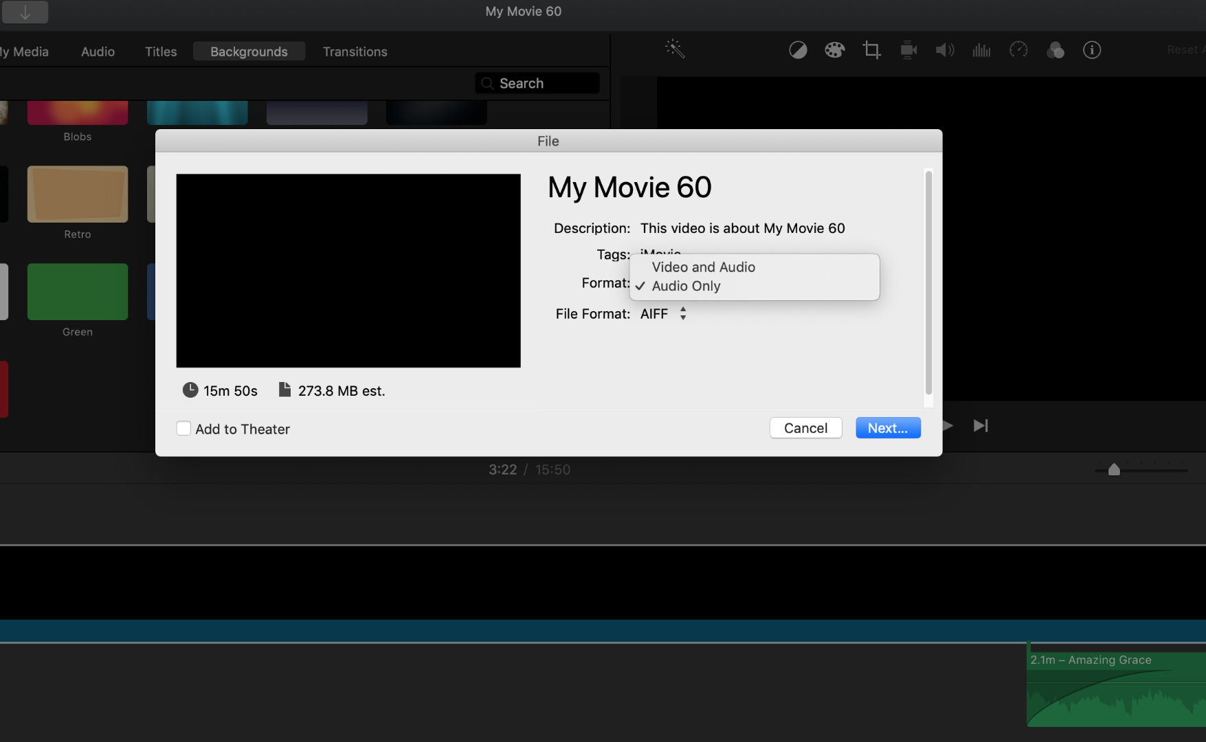Click the search magnifier icon

(x=487, y=83)
